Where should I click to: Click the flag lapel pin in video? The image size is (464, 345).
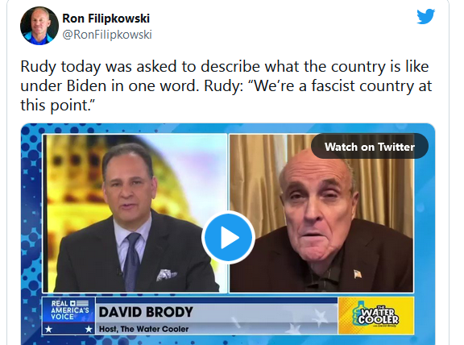358,274
